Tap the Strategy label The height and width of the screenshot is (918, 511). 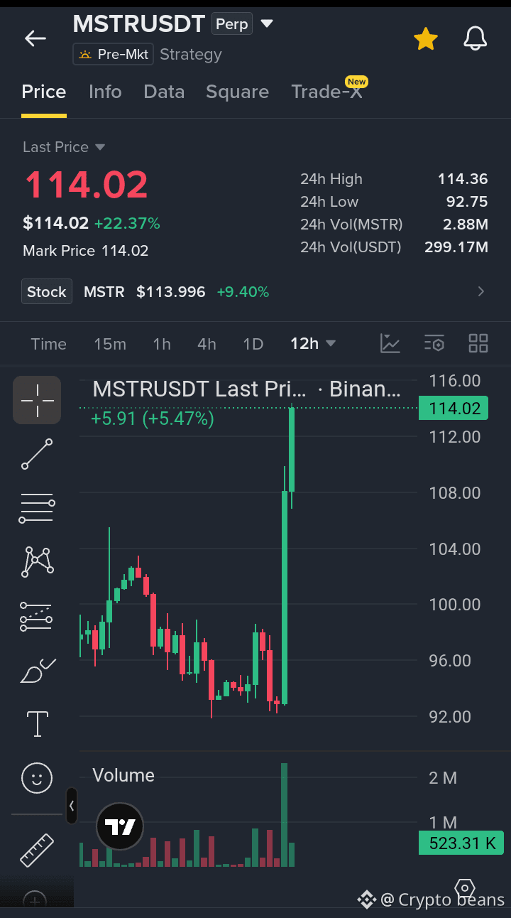coord(191,54)
